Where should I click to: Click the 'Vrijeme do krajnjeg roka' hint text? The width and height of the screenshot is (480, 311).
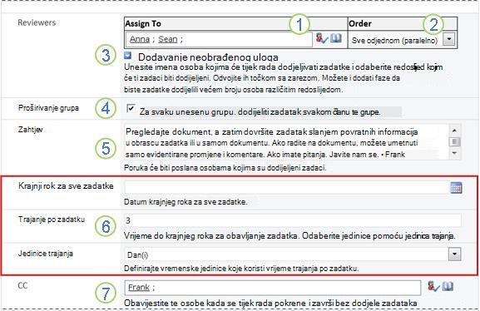tap(289, 236)
